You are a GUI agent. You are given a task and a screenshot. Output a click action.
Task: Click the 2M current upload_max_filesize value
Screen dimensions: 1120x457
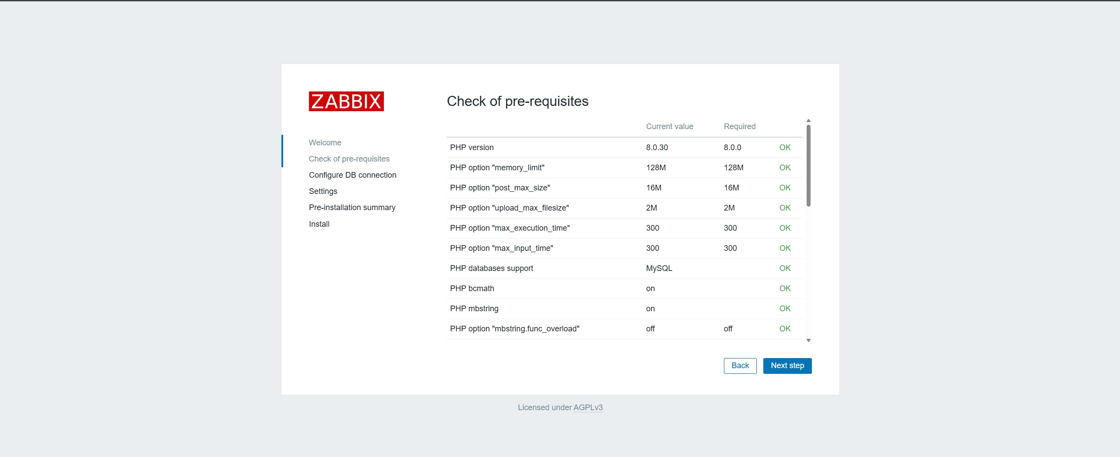pyautogui.click(x=651, y=208)
